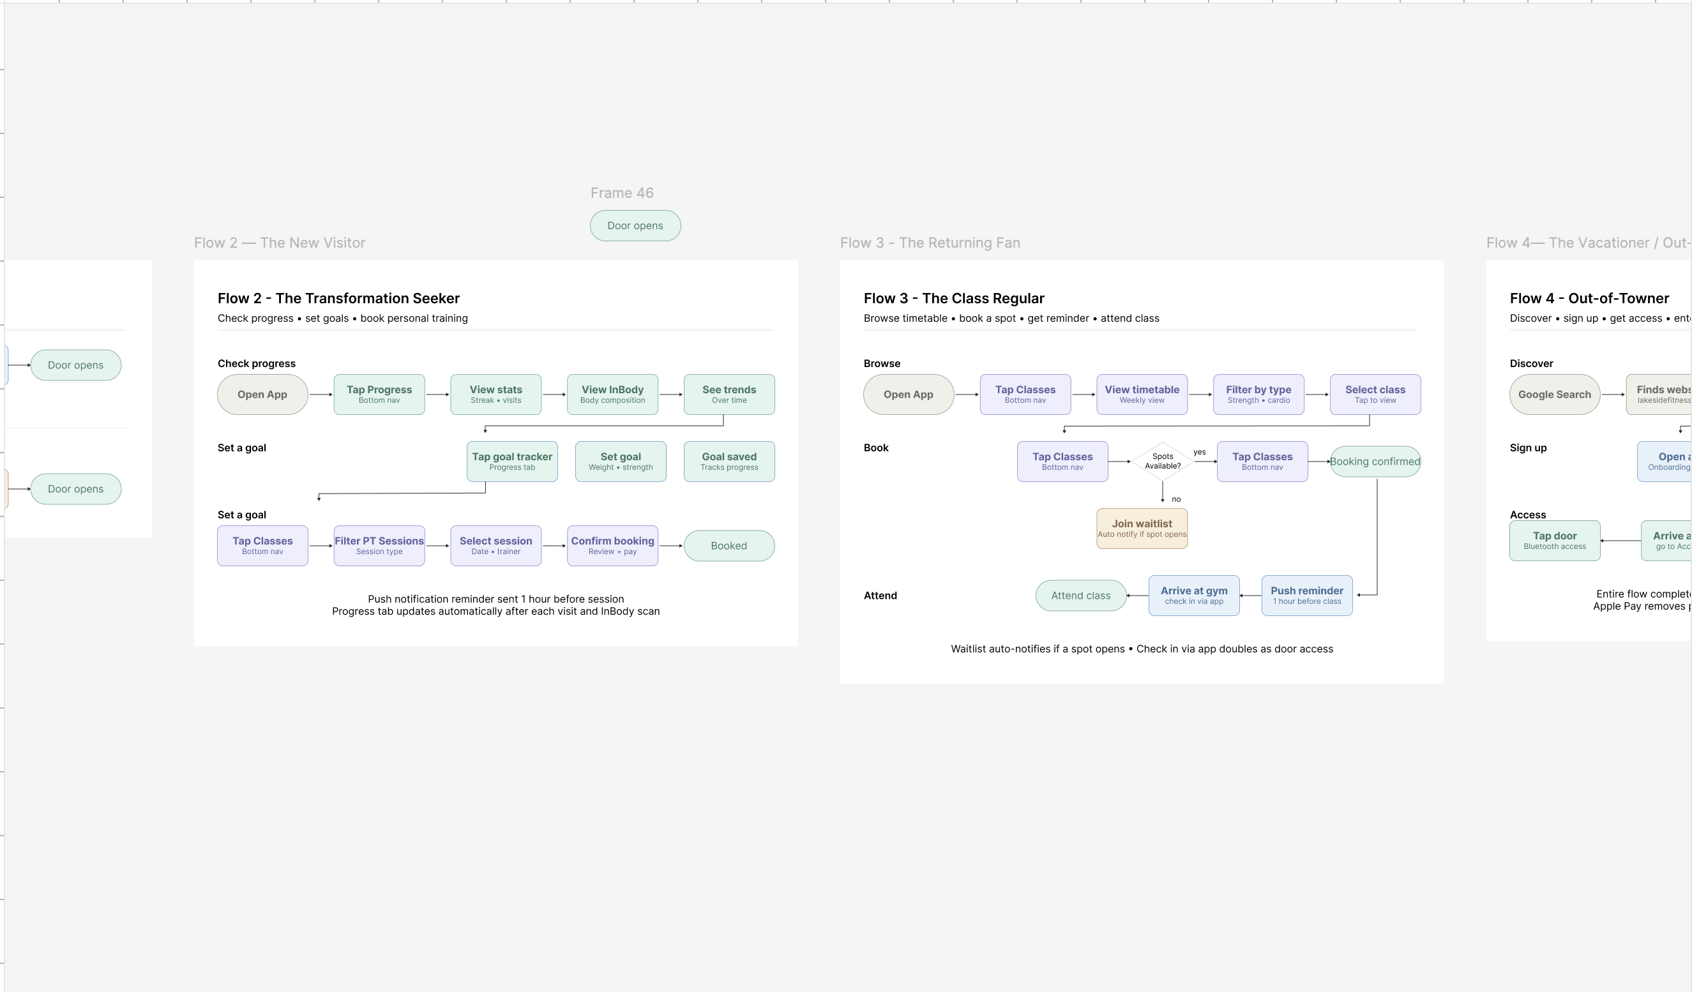Select the Tap goal tracker node
1692x992 pixels.
coord(512,462)
